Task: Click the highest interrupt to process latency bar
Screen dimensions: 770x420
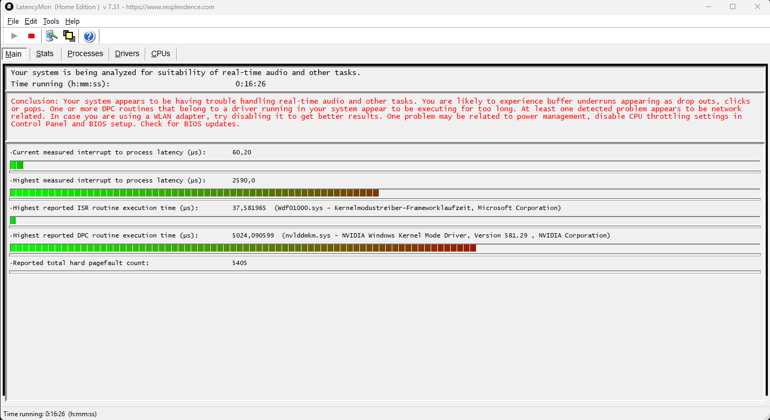Action: [385, 193]
